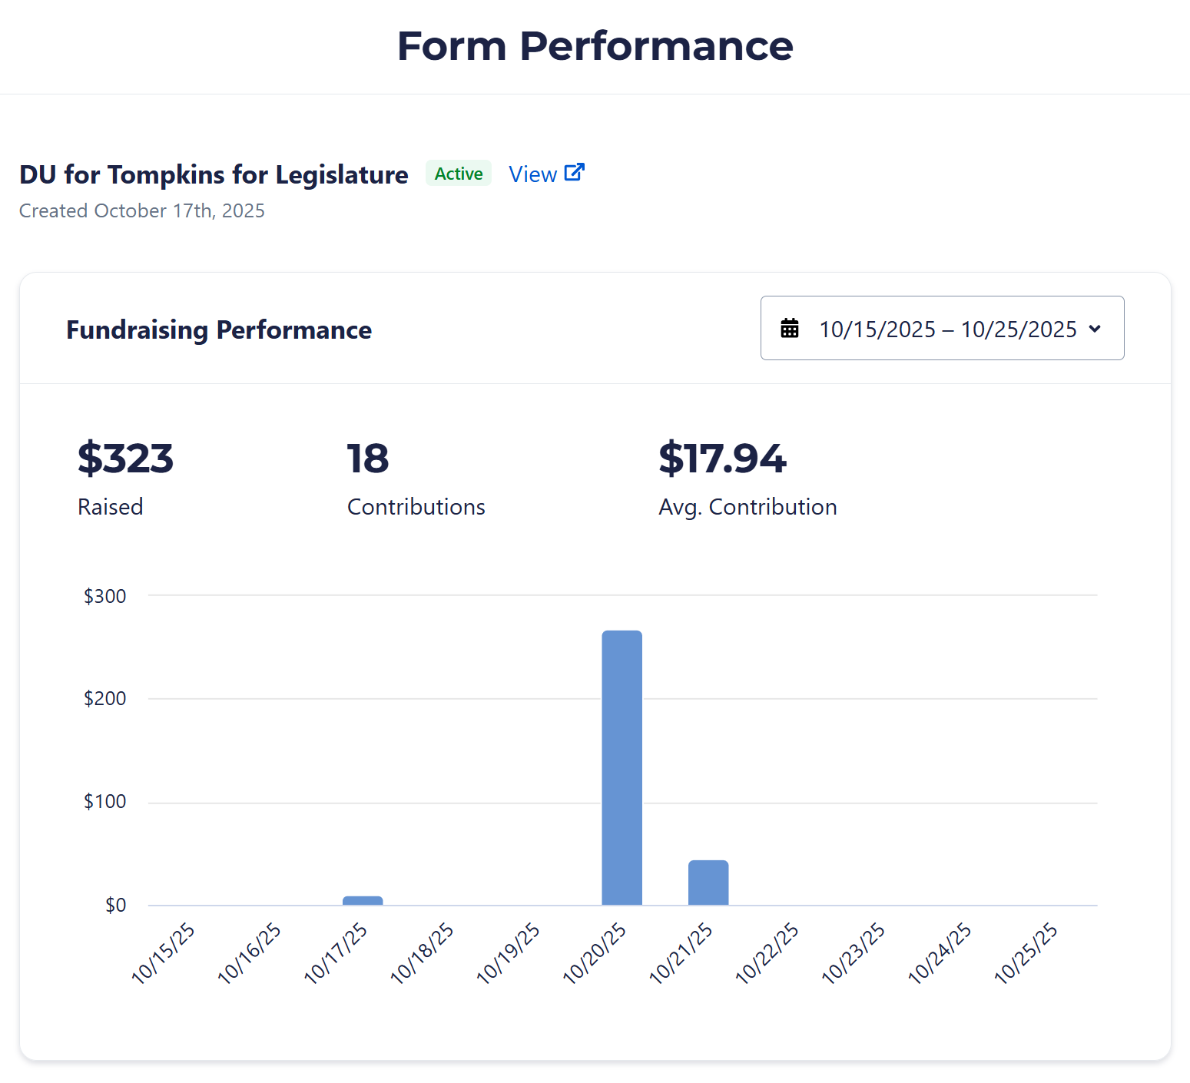
Task: Click the 10/21/25 bar in chart
Action: point(708,883)
